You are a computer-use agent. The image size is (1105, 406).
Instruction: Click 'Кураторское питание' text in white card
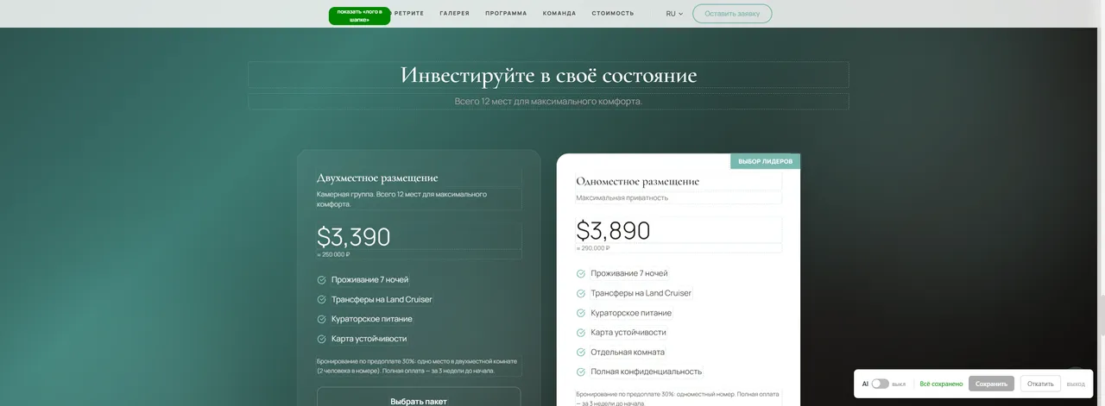coord(631,313)
